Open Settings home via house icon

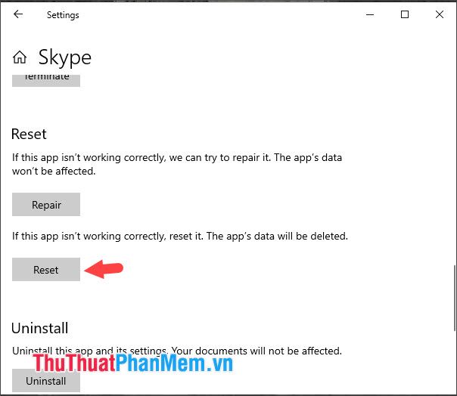click(x=20, y=57)
